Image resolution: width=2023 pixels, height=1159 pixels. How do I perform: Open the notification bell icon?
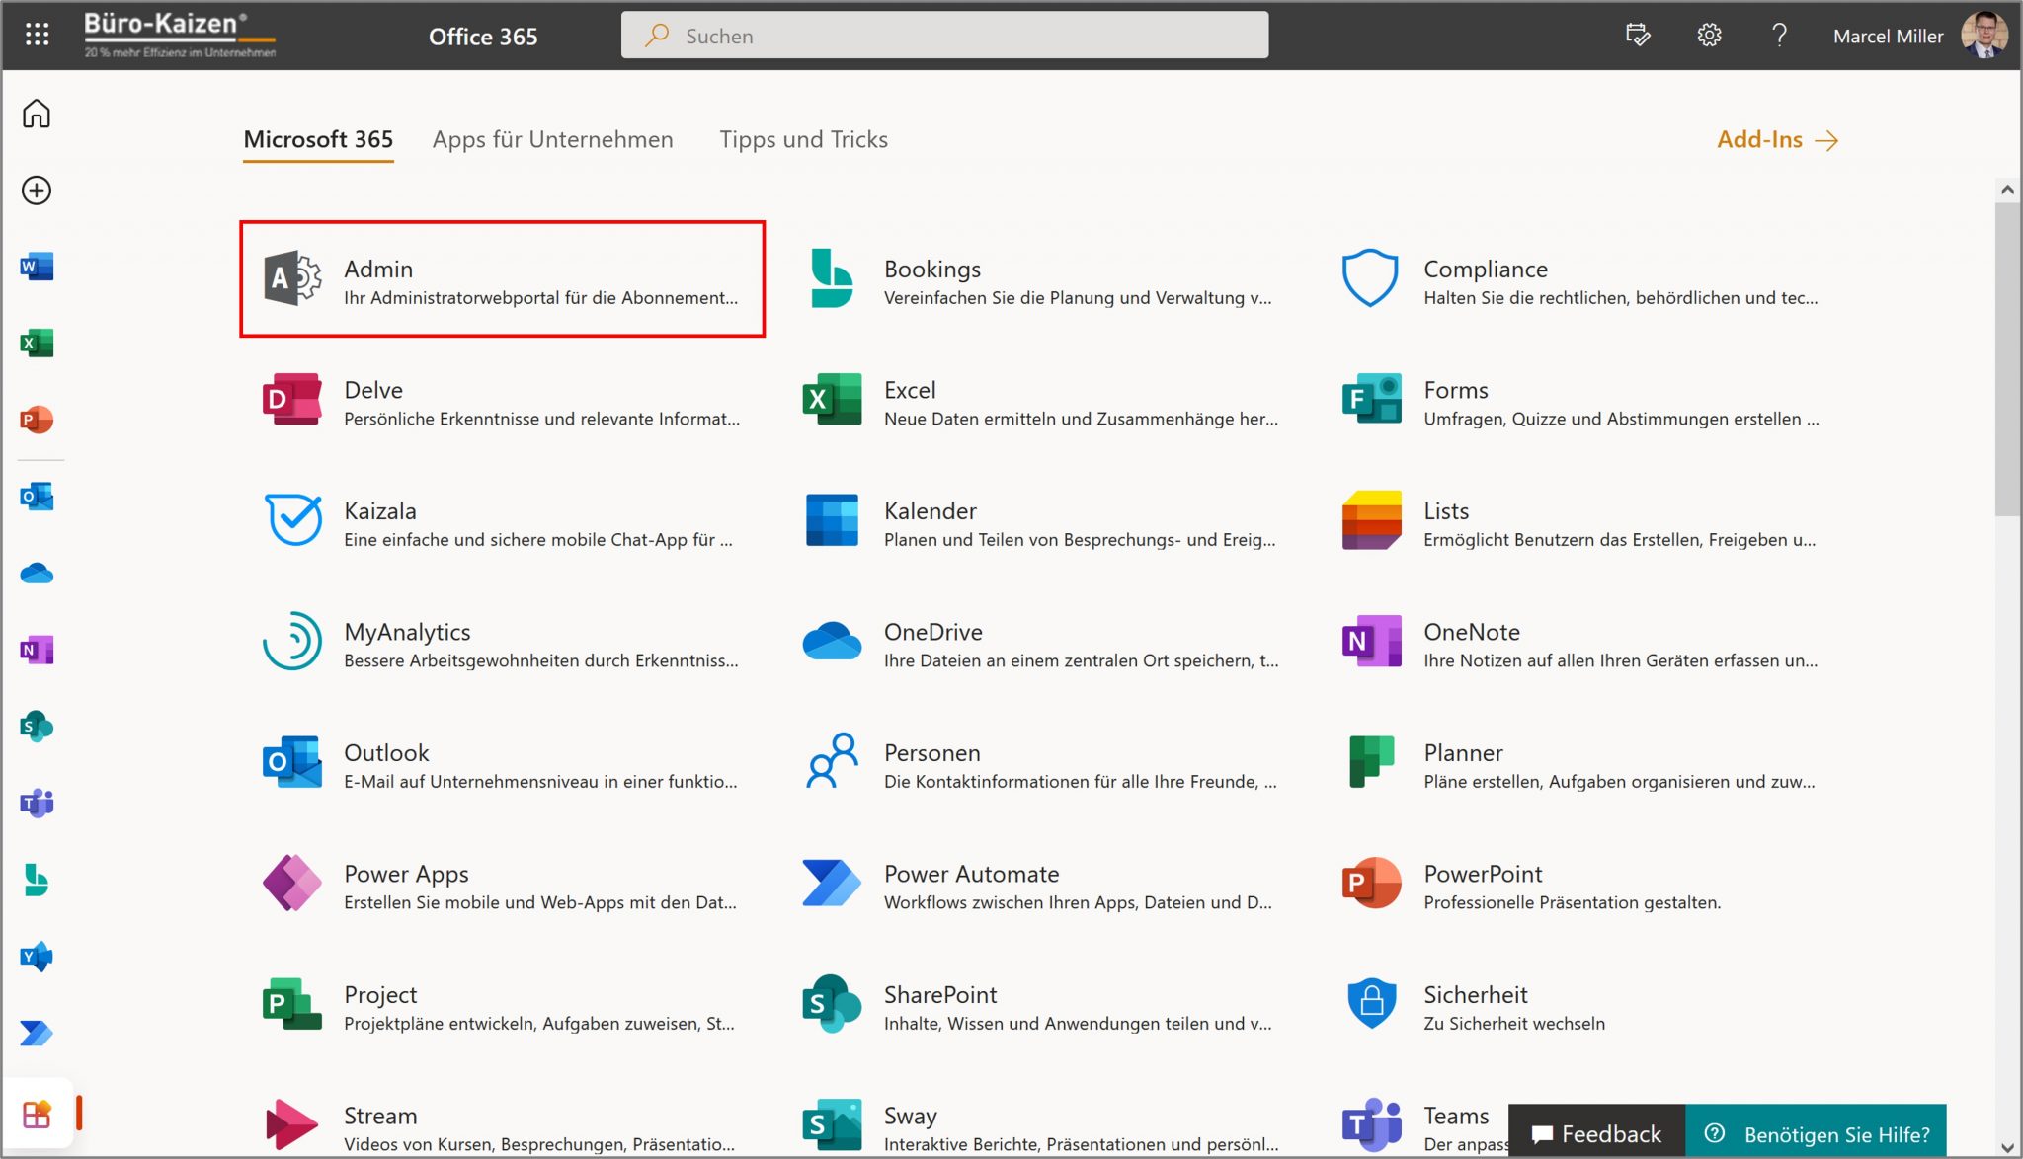(1637, 35)
